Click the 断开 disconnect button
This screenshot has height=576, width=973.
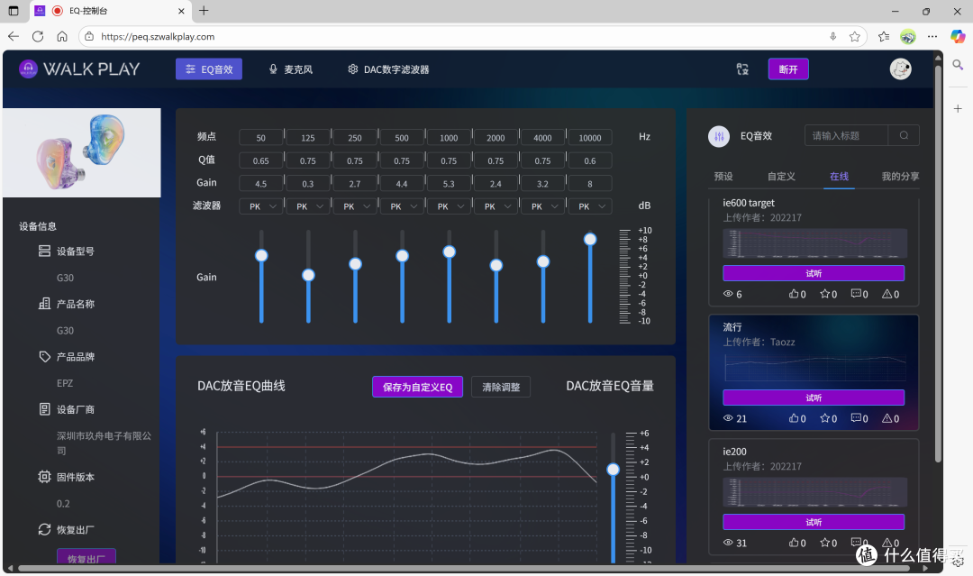click(788, 69)
